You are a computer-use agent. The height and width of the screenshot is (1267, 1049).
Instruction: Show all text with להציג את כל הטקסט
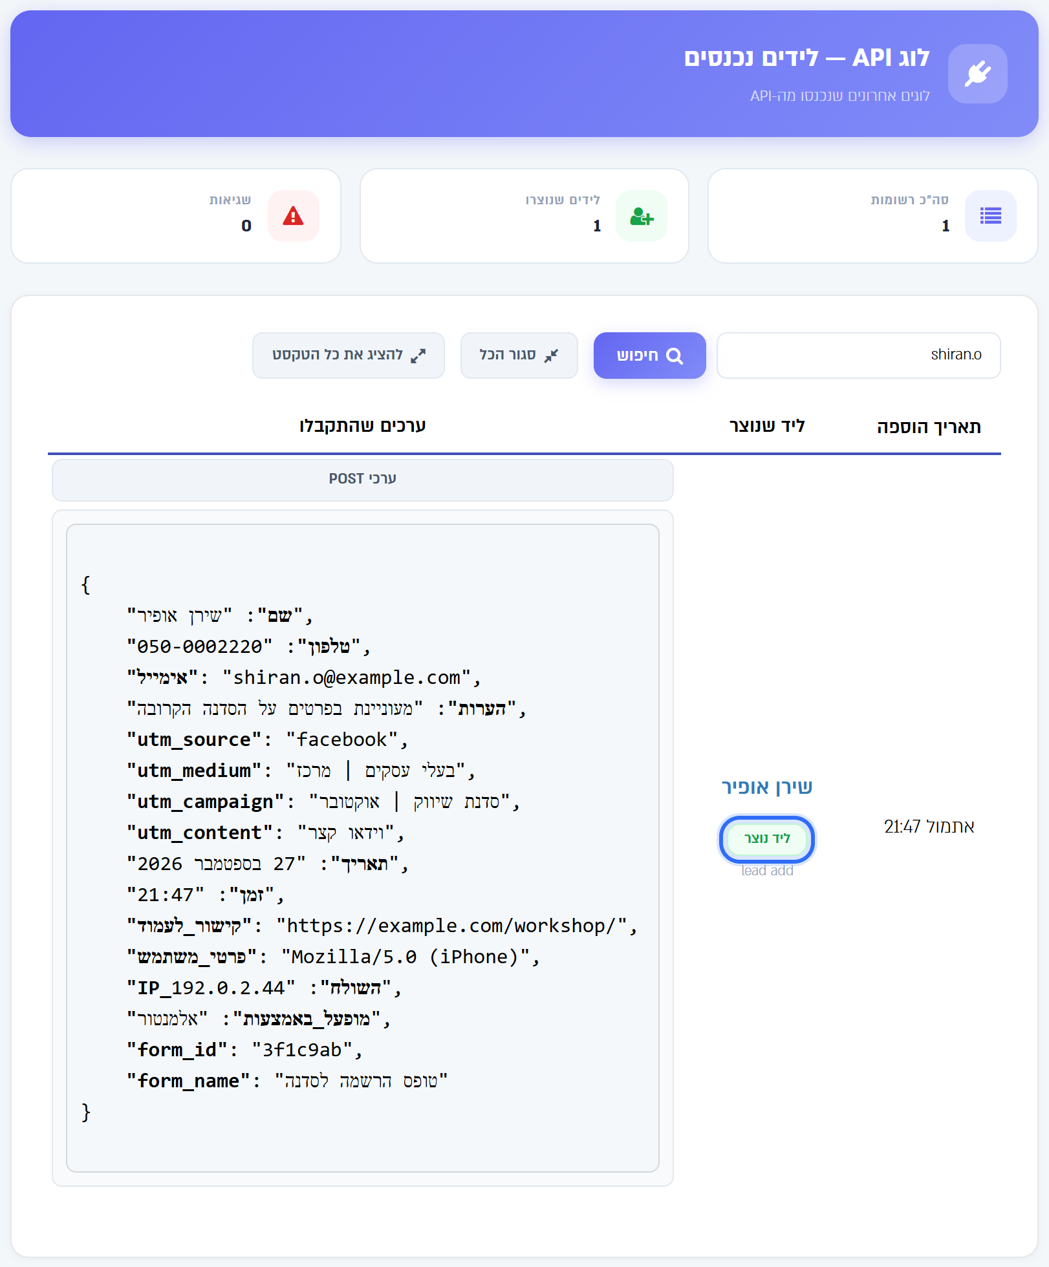tap(348, 356)
